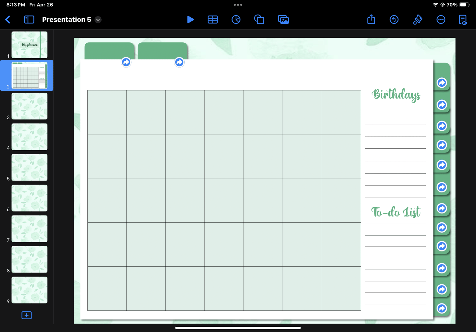
Task: Insert a chart from the toolbar
Action: tap(236, 20)
